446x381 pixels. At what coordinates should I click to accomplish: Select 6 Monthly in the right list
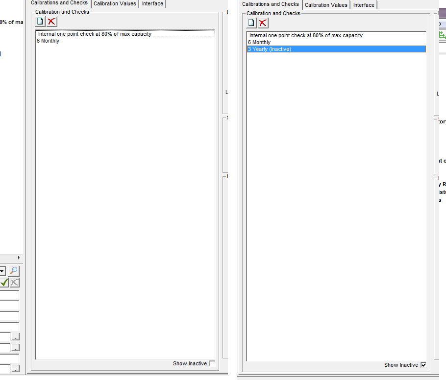click(x=259, y=42)
